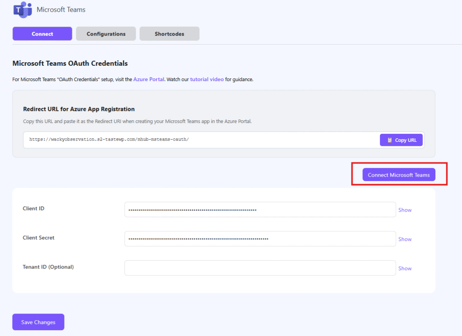Click the Client Secret field label
This screenshot has height=336, width=462.
(38, 238)
